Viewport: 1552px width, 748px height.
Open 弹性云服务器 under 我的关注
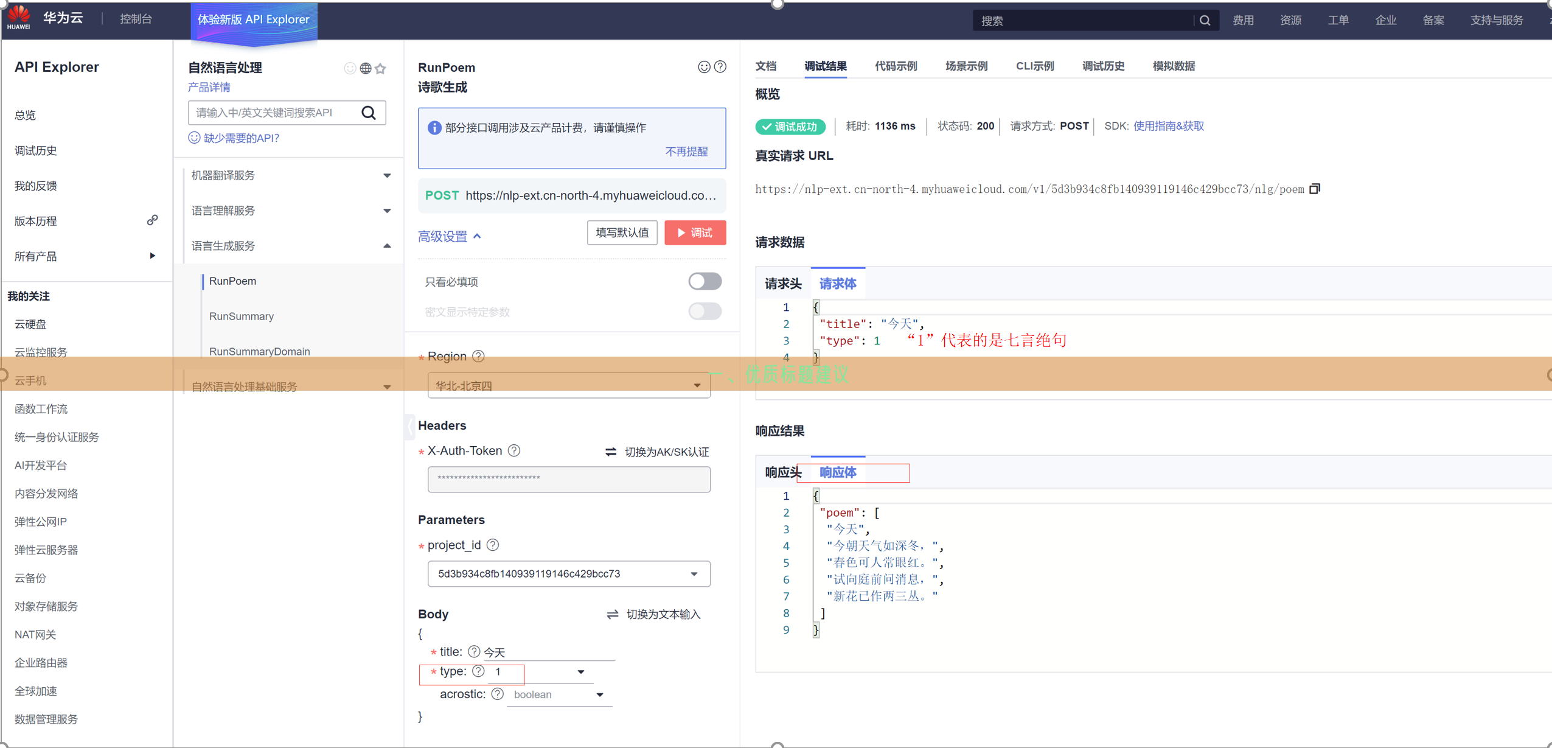tap(46, 550)
